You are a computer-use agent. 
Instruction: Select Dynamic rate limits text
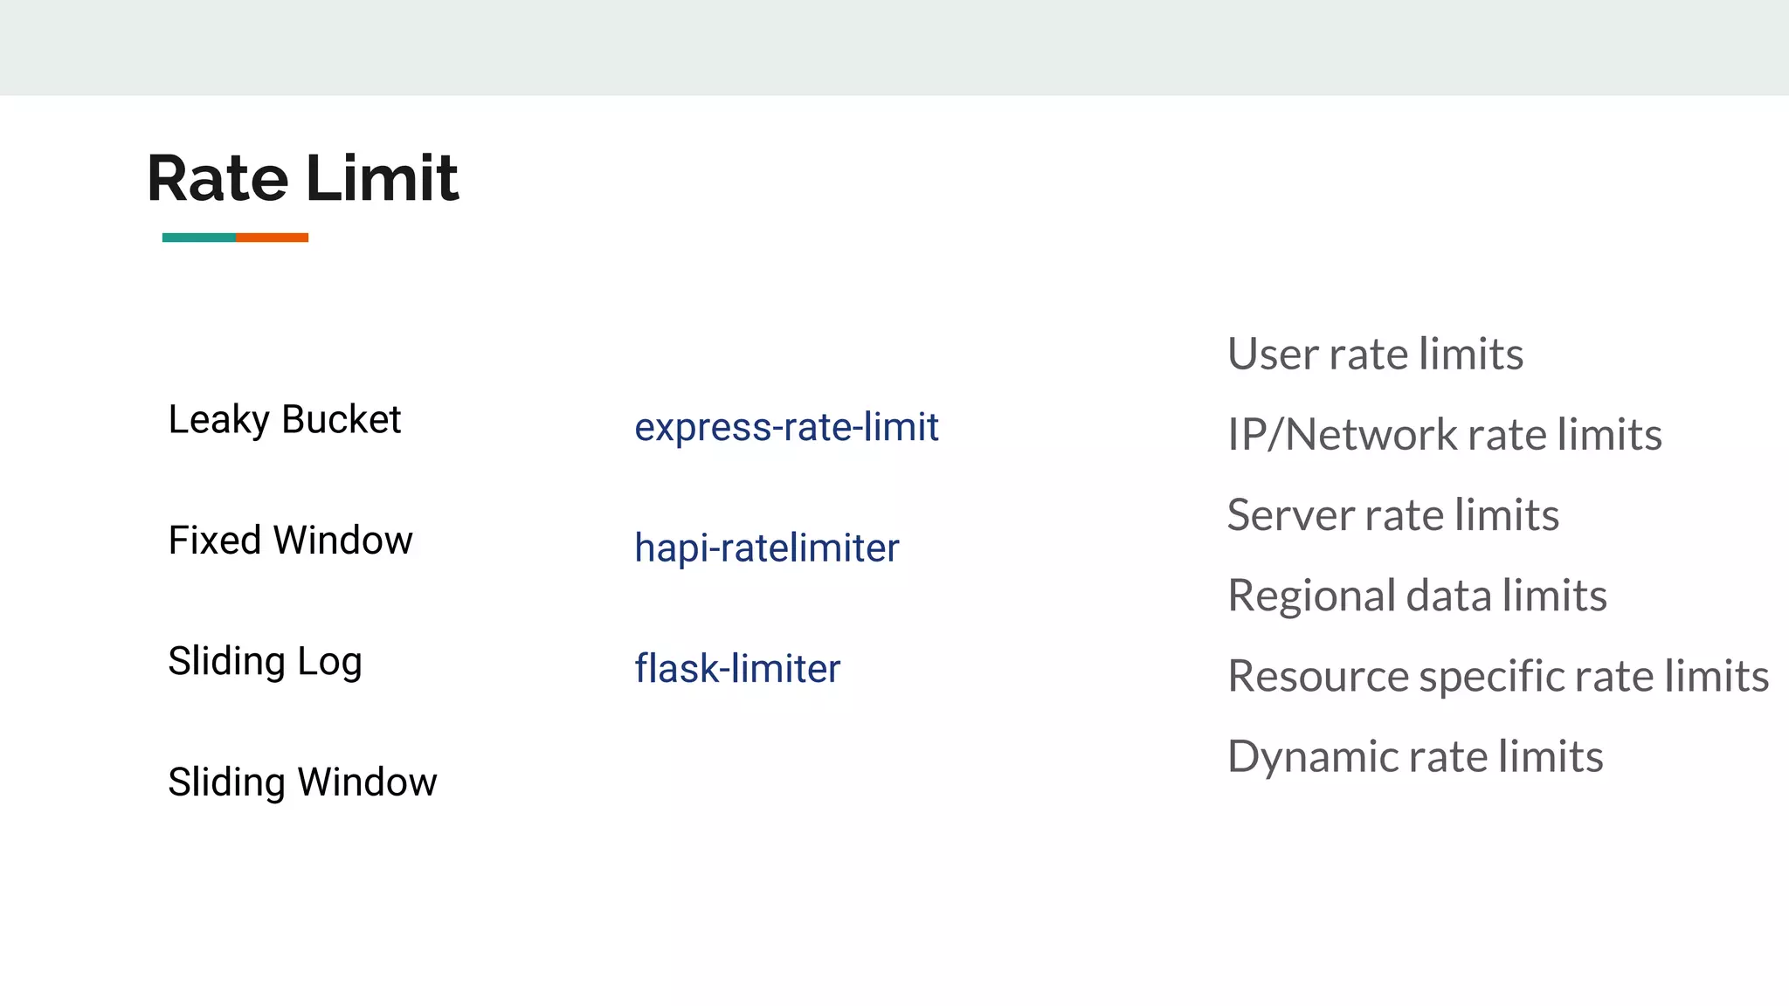(1415, 757)
